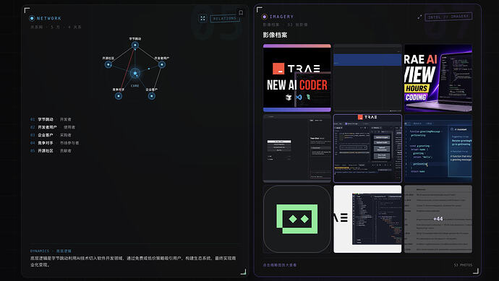499x281 pixels.
Task: Open the TRAE New AI Coder thumbnail
Action: click(x=297, y=78)
